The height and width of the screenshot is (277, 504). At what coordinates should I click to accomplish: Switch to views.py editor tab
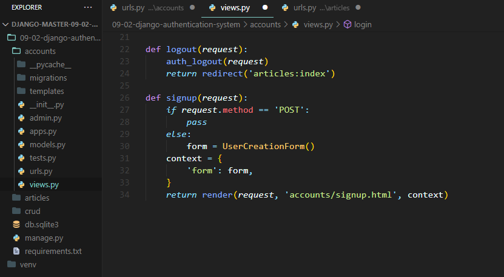(237, 8)
